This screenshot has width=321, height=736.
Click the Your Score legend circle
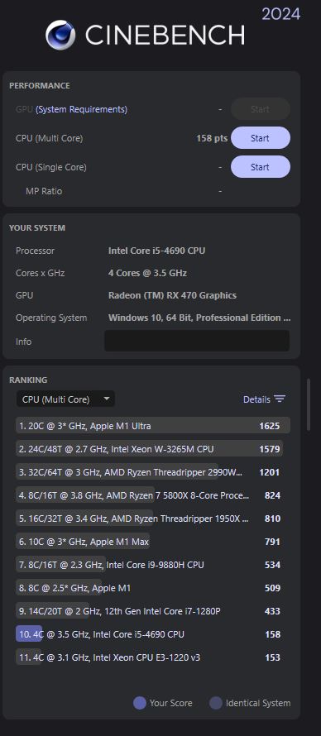[139, 703]
